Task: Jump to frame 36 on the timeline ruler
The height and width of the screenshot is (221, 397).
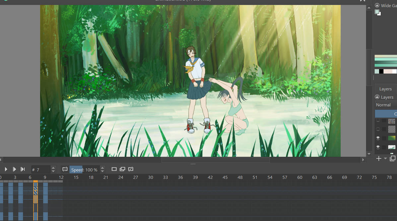Action: pyautogui.click(x=180, y=177)
